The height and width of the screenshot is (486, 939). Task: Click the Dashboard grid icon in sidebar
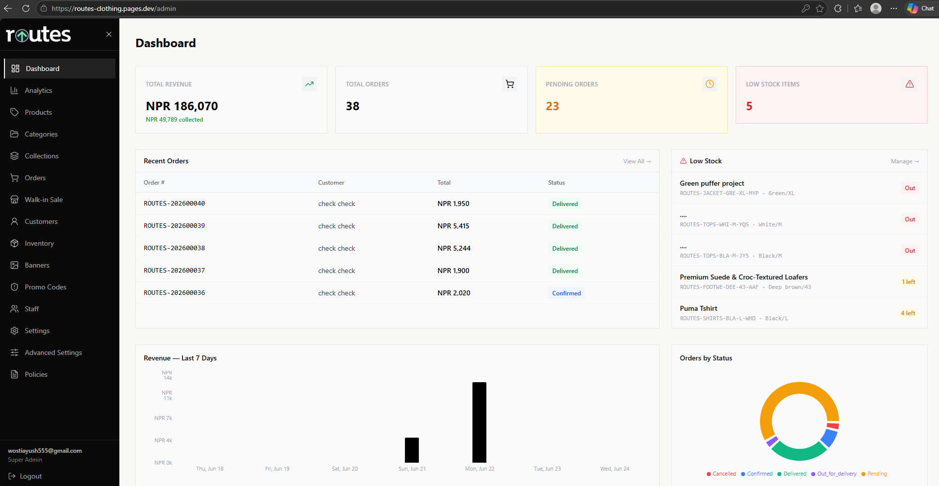click(15, 69)
